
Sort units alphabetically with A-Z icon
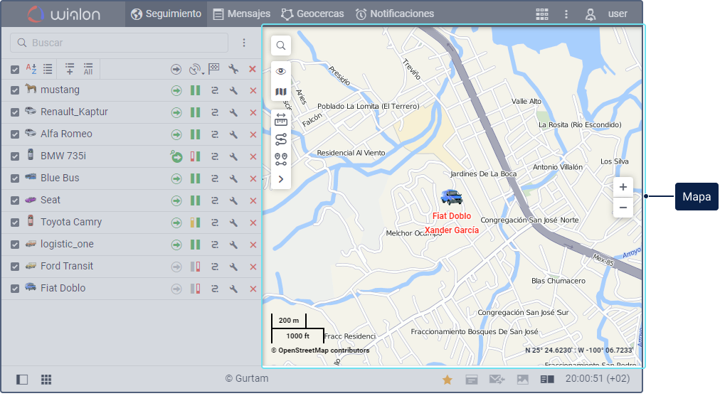(31, 69)
